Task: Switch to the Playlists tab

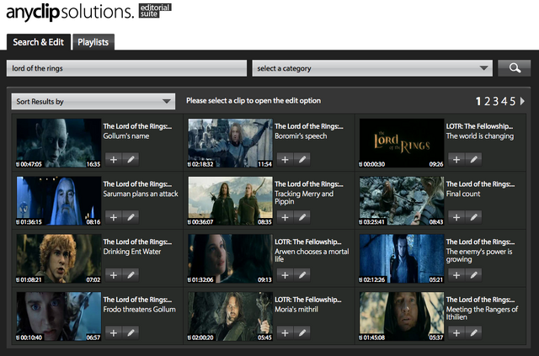Action: coord(93,42)
